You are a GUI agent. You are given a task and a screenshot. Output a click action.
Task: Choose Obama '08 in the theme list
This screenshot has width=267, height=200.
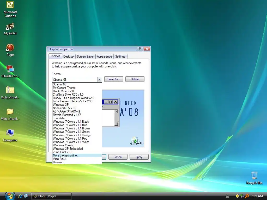pos(77,84)
